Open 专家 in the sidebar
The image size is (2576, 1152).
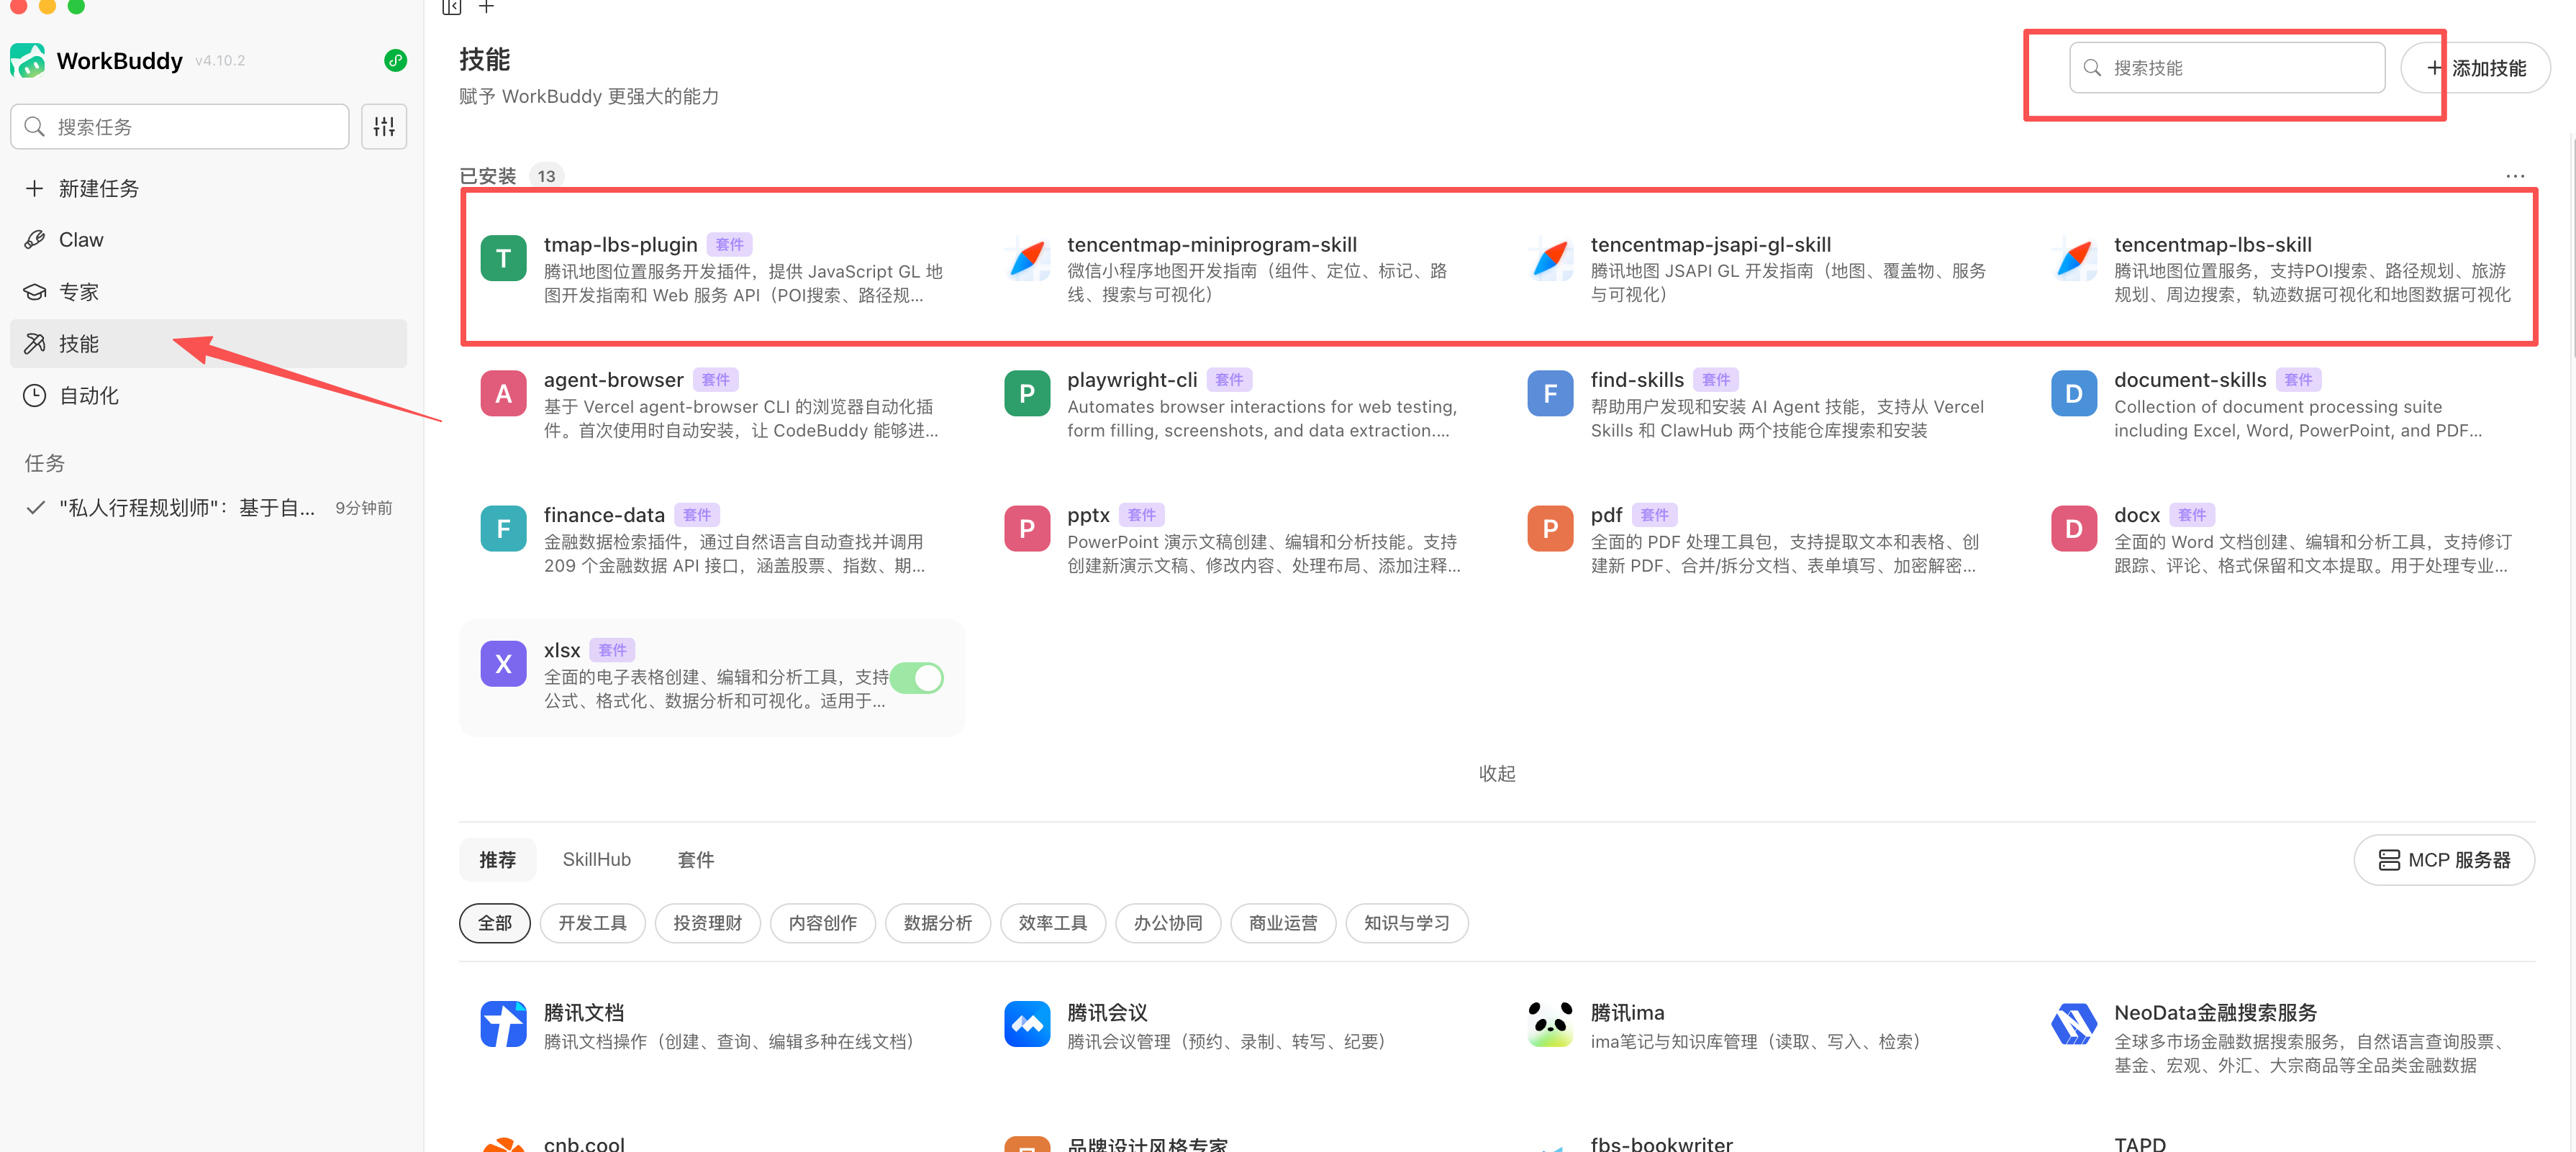[208, 292]
